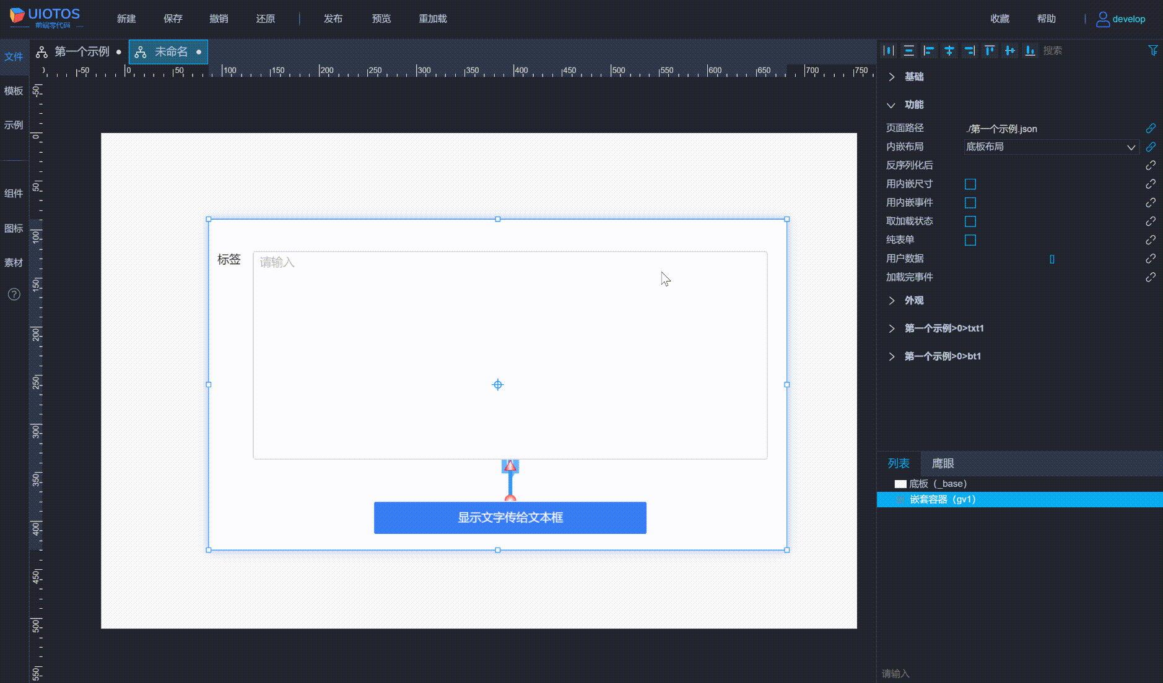Click the 请输入 field below the list
Image resolution: width=1163 pixels, height=683 pixels.
[x=1019, y=674]
